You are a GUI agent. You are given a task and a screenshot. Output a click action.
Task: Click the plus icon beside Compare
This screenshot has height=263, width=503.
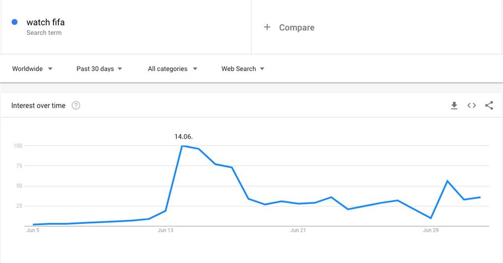point(267,28)
